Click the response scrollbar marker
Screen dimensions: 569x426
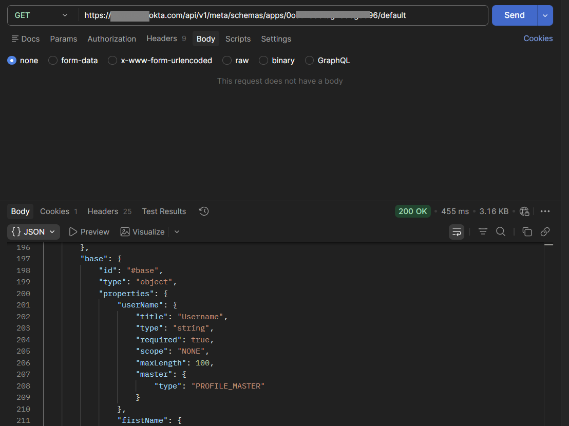point(548,245)
